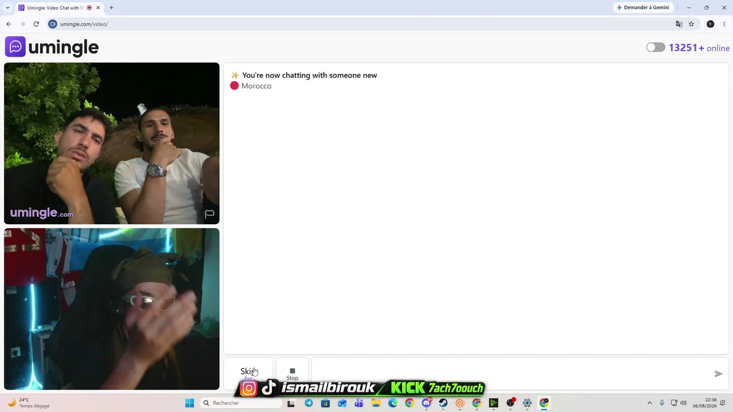
Task: Show hidden system tray icons
Action: click(649, 403)
